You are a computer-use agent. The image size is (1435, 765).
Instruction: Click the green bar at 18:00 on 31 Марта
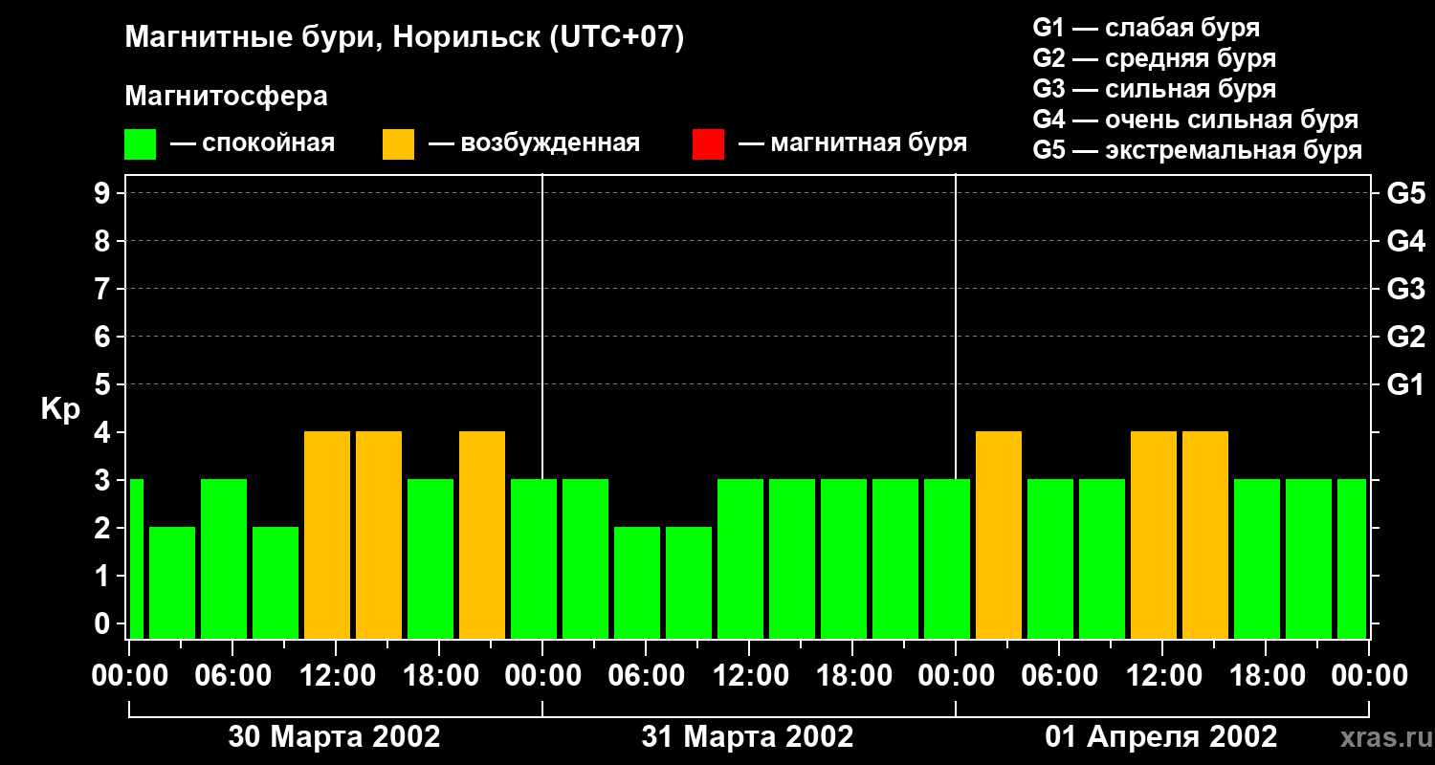coord(844,558)
